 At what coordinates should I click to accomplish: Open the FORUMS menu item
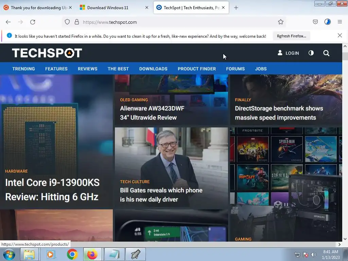pos(235,69)
